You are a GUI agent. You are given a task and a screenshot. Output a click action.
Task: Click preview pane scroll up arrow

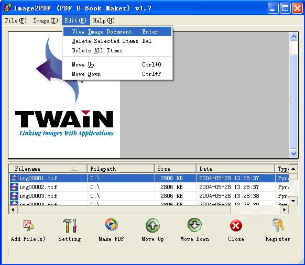point(293,36)
